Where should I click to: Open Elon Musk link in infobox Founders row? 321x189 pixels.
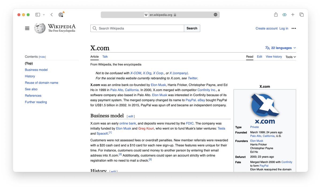point(257,141)
